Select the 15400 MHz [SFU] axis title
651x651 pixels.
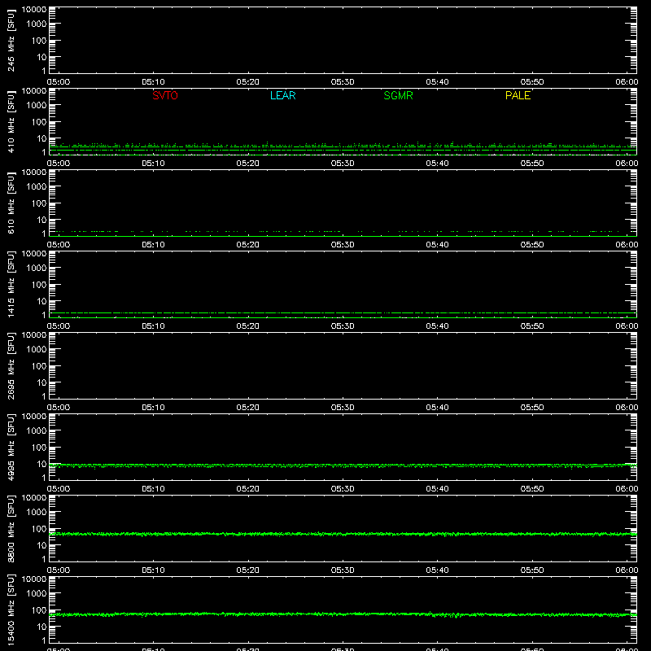click(x=11, y=609)
